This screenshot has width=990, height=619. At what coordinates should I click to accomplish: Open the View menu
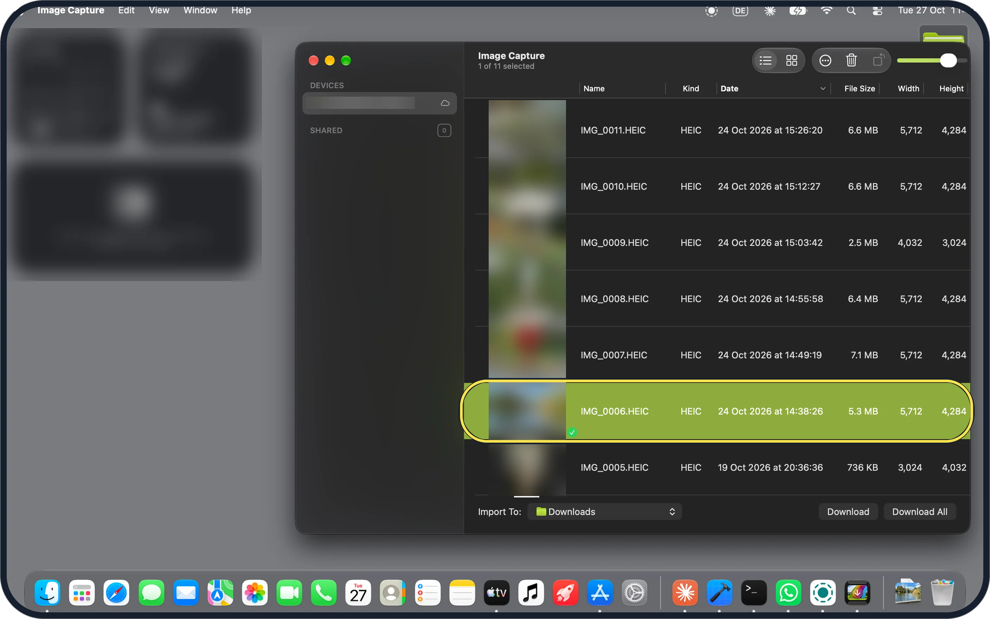pos(159,10)
